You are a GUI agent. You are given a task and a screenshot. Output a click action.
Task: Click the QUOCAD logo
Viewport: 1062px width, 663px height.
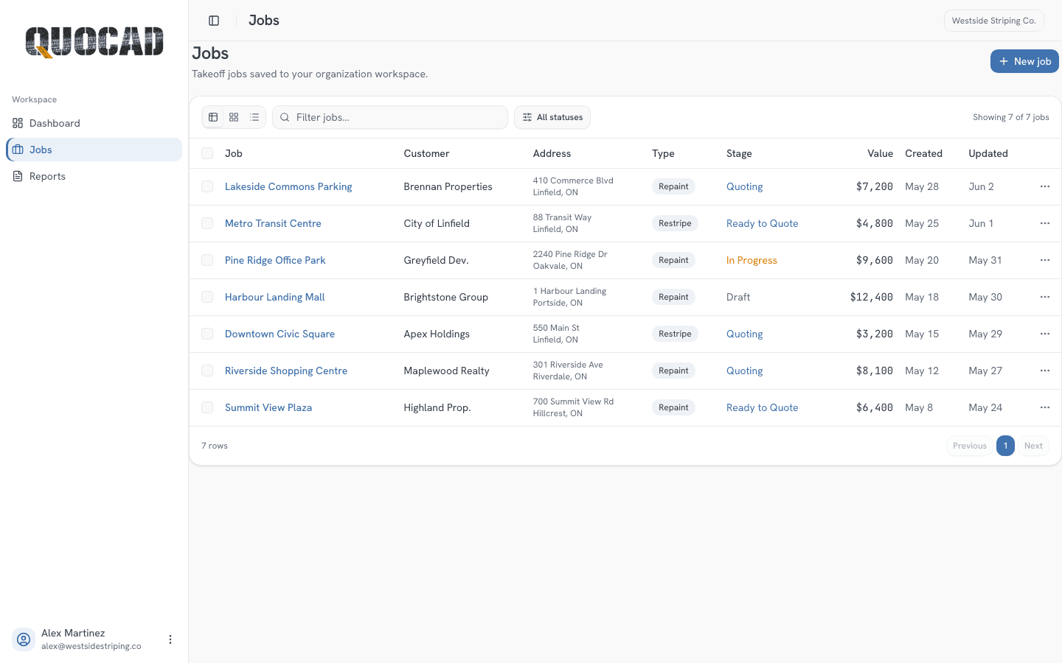(x=94, y=41)
